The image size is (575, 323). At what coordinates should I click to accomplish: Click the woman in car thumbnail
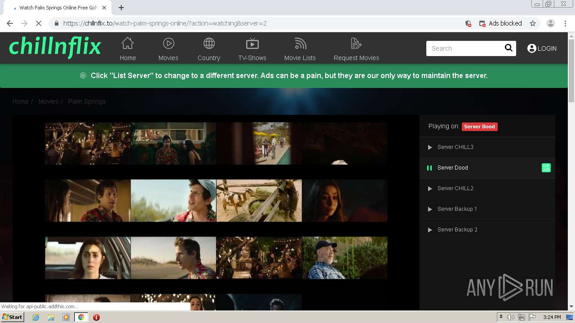point(88,258)
